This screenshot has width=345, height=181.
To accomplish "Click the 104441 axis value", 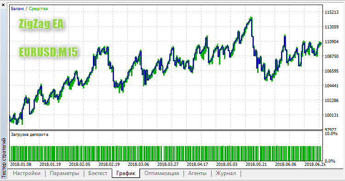I will tap(332, 85).
